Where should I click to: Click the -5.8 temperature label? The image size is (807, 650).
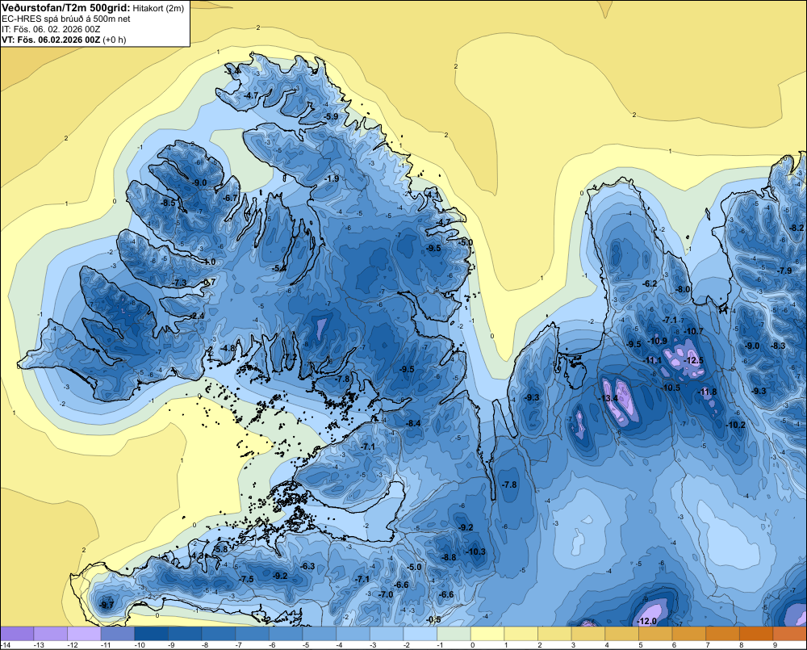(x=220, y=549)
